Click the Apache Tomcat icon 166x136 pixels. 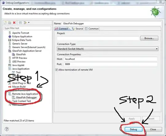pos(10,33)
